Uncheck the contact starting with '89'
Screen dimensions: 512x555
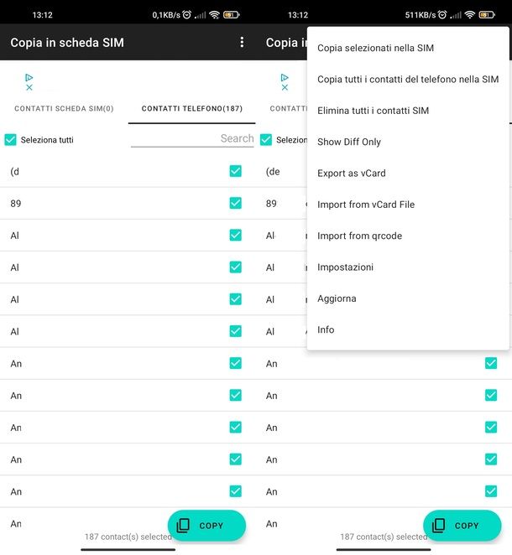tap(235, 203)
